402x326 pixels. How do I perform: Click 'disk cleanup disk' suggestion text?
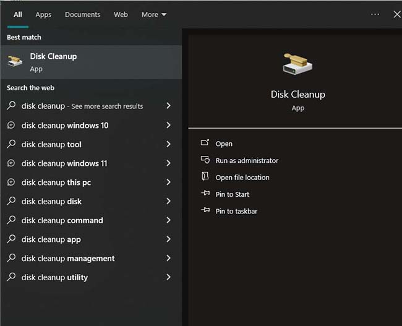pyautogui.click(x=51, y=201)
